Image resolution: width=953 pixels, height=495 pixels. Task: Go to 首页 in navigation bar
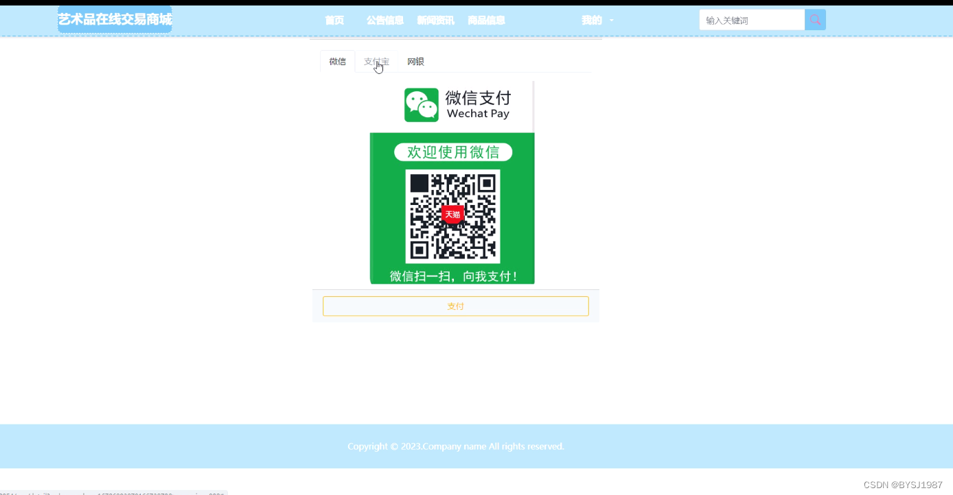(334, 21)
